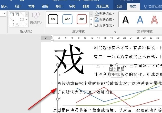Switch to the Format tab
The width and height of the screenshot is (162, 113).
[133, 6]
